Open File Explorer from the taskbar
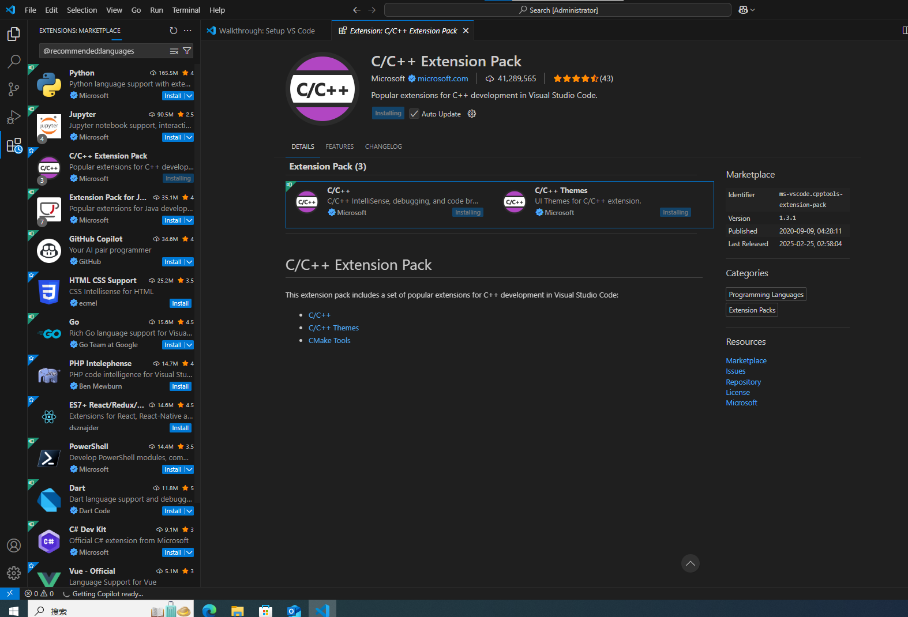This screenshot has height=617, width=908. pyautogui.click(x=237, y=610)
